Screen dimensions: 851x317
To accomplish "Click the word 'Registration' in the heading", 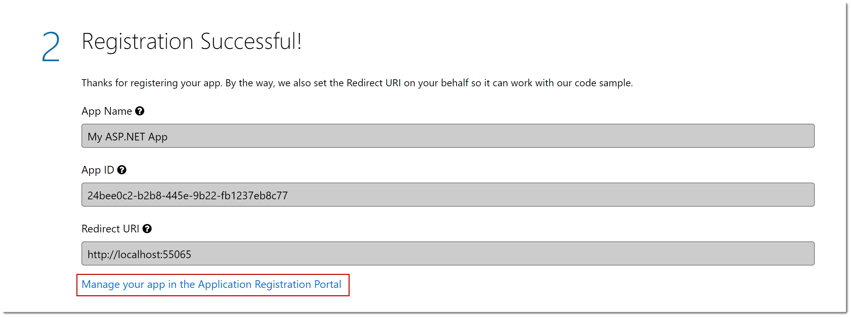I will pos(137,42).
